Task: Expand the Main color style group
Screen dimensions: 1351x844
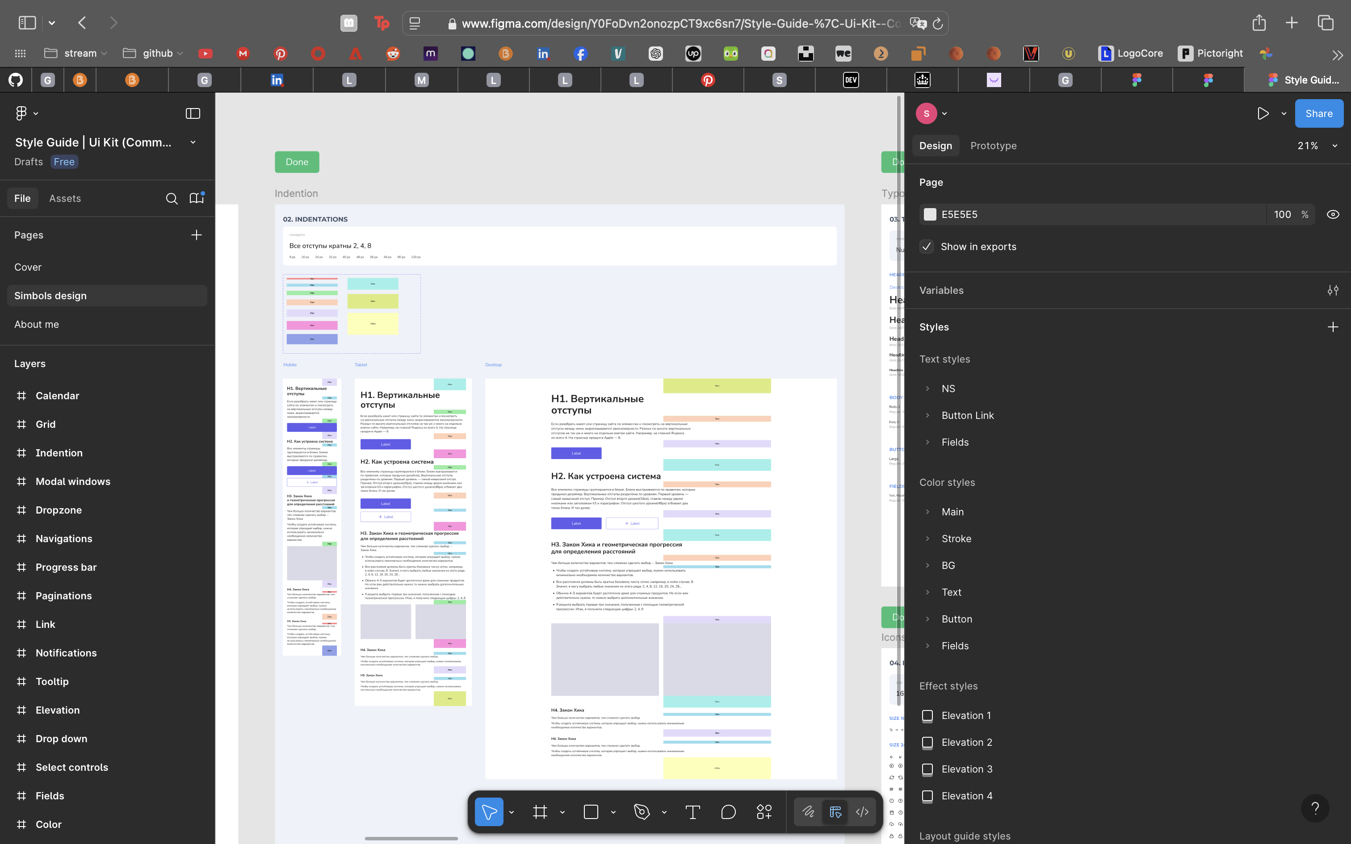Action: click(928, 512)
